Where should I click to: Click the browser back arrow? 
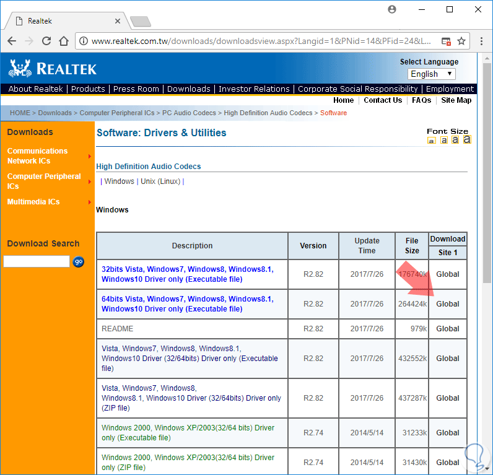[12, 41]
